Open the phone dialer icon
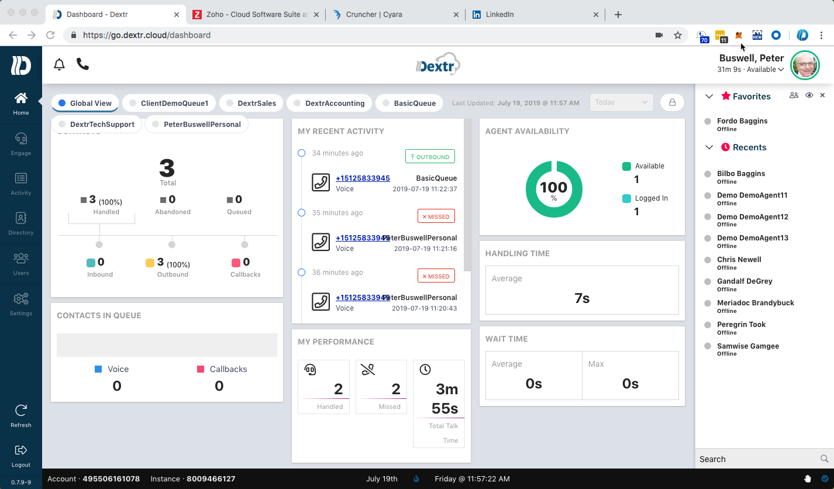 pos(83,64)
